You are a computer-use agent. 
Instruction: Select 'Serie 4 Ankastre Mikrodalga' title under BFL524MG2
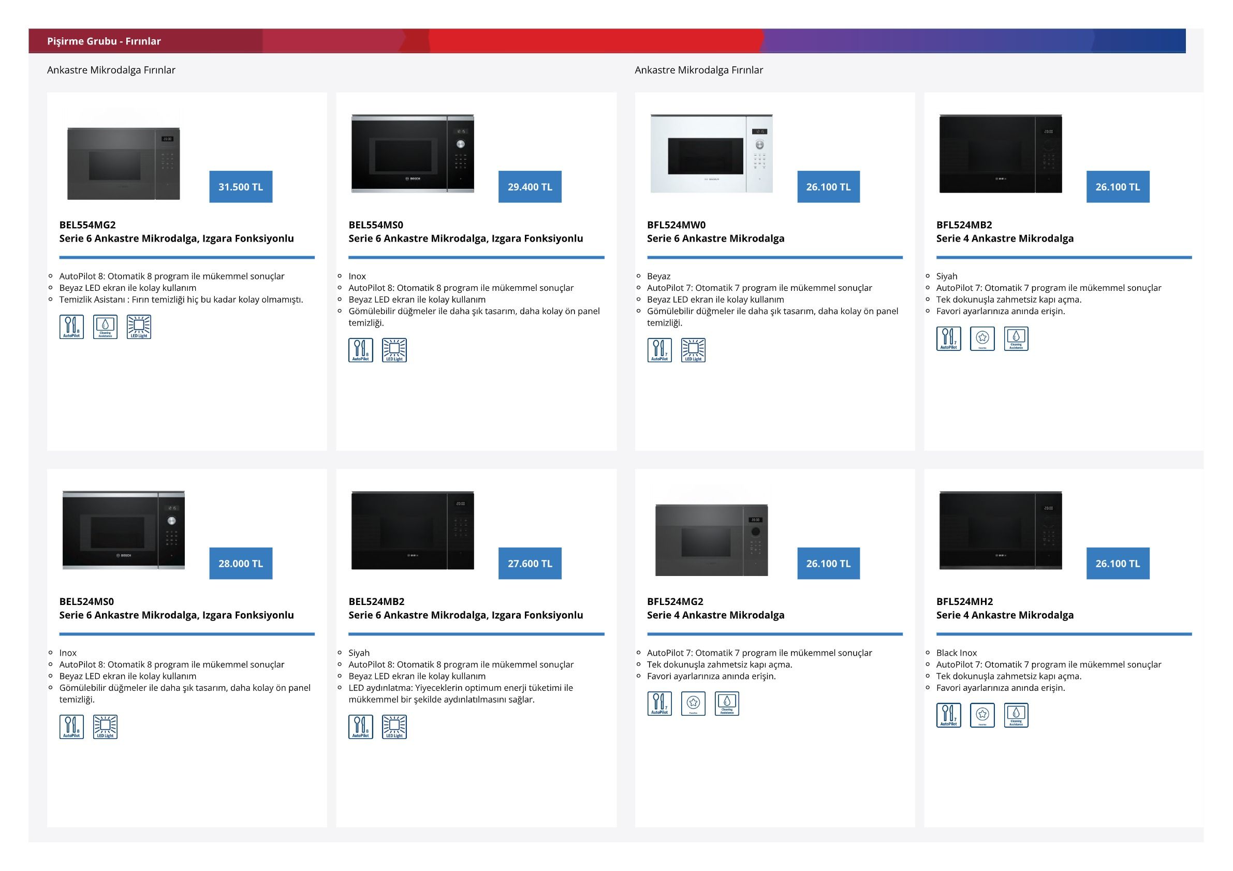pyautogui.click(x=716, y=615)
